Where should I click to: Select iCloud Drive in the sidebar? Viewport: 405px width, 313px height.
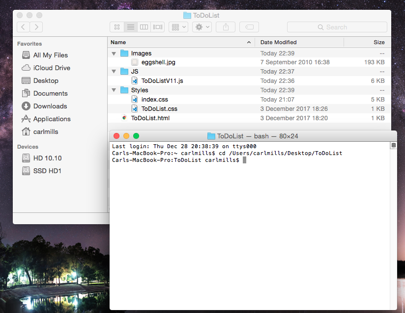coord(51,68)
